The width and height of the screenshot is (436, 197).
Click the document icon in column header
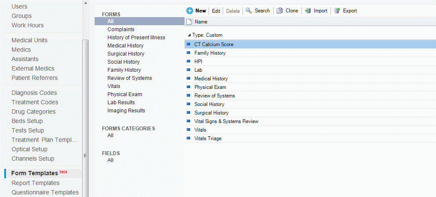coord(189,21)
